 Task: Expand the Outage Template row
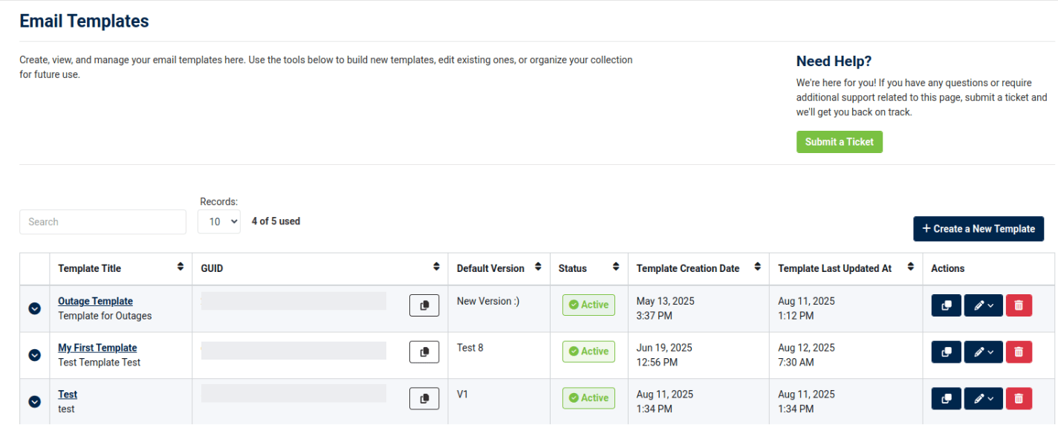tap(34, 308)
